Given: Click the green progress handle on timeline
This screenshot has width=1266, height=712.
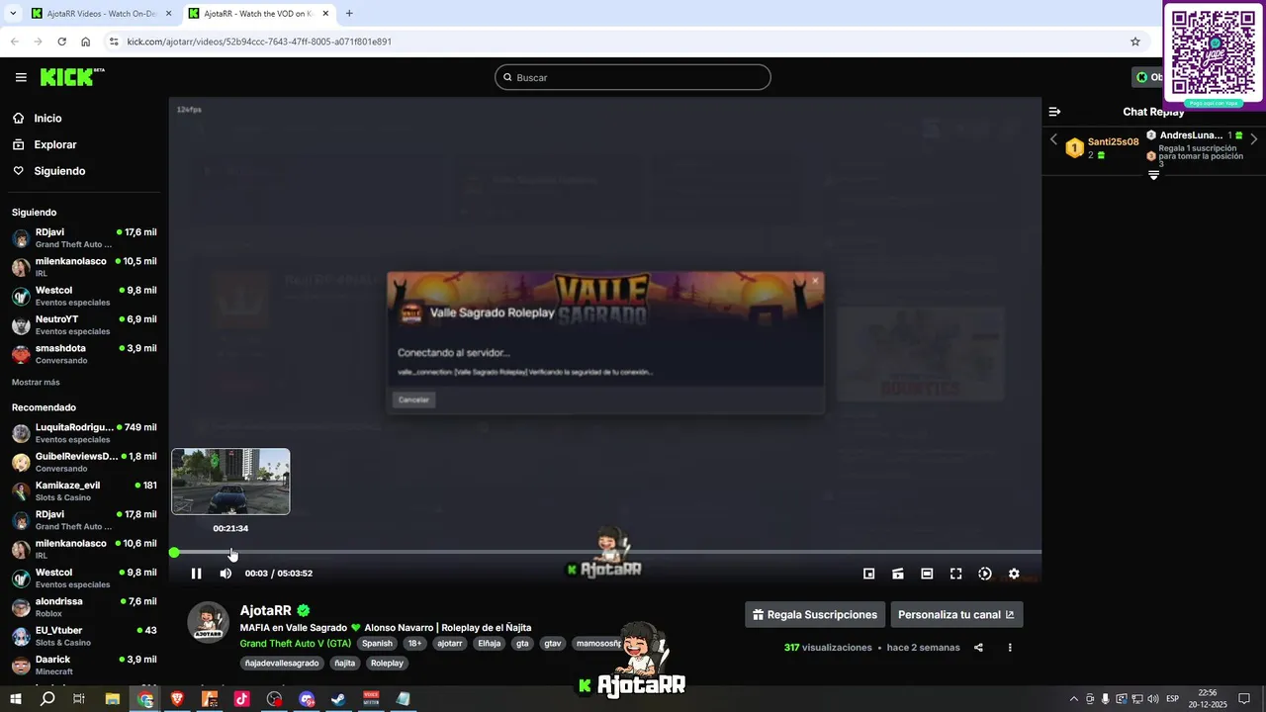Looking at the screenshot, I should click(x=174, y=553).
